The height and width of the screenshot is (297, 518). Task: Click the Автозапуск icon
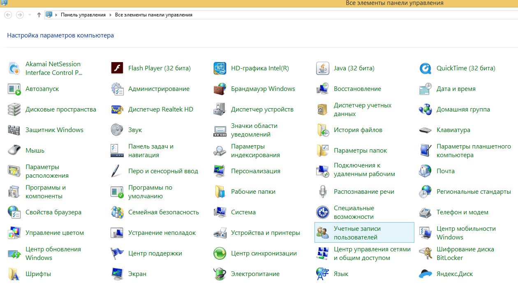click(x=14, y=89)
